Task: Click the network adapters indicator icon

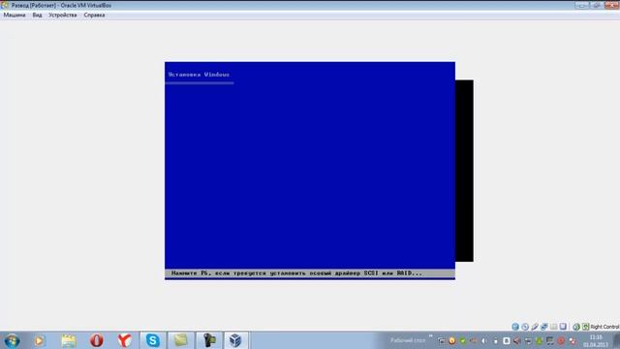Action: [x=544, y=327]
